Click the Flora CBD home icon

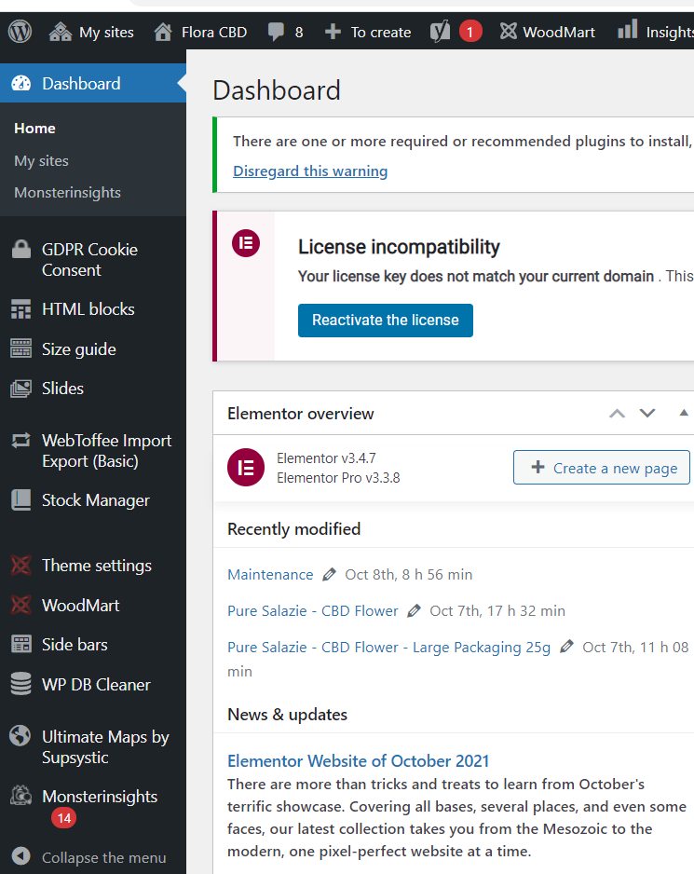click(x=163, y=32)
